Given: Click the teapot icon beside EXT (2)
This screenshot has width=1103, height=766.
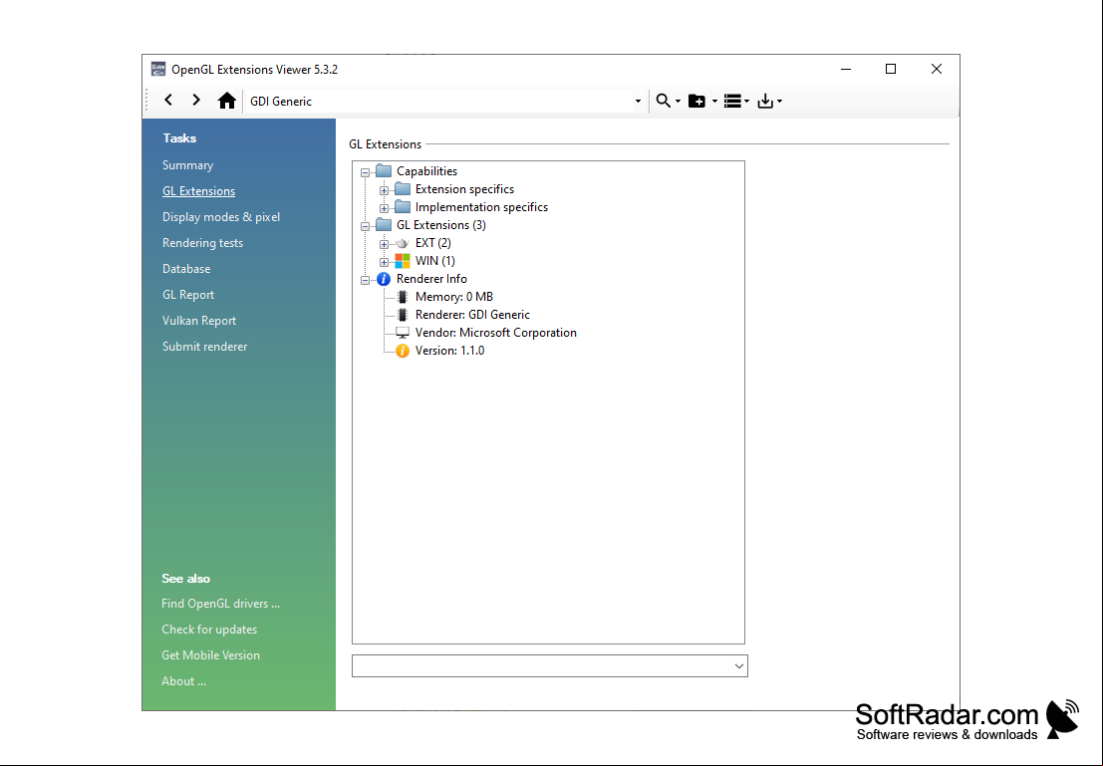Looking at the screenshot, I should click(x=402, y=243).
